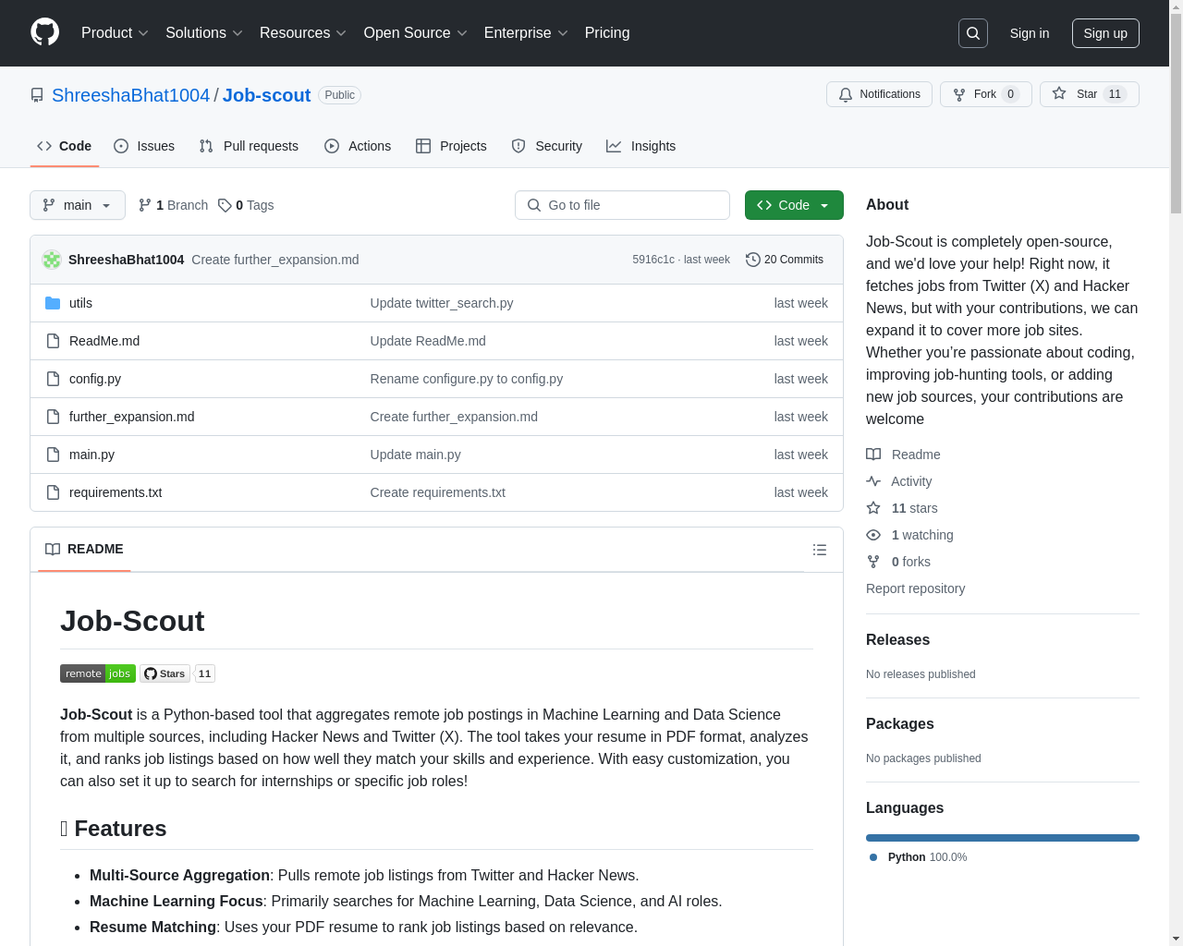Click the tag icon next to Tags
The width and height of the screenshot is (1183, 946).
(225, 205)
